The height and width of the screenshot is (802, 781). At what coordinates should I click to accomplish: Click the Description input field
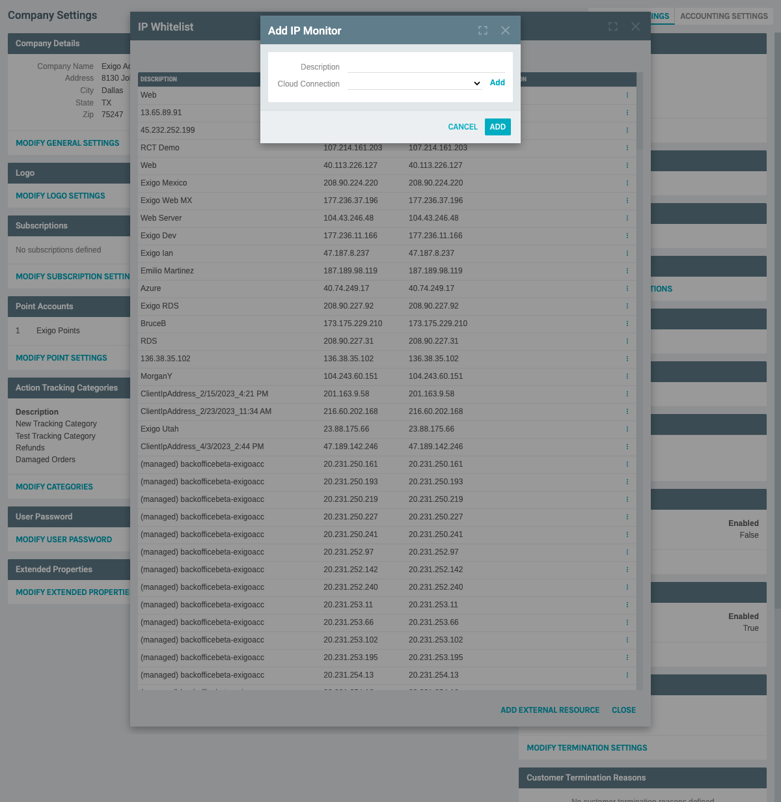click(426, 66)
